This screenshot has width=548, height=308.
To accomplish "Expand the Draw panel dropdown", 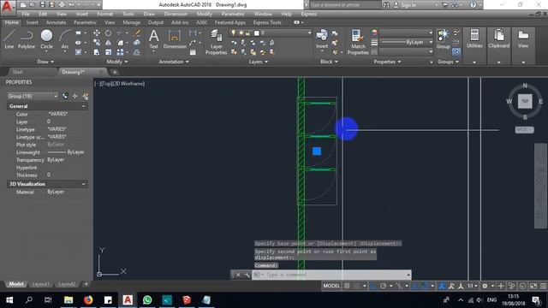I will (x=45, y=62).
